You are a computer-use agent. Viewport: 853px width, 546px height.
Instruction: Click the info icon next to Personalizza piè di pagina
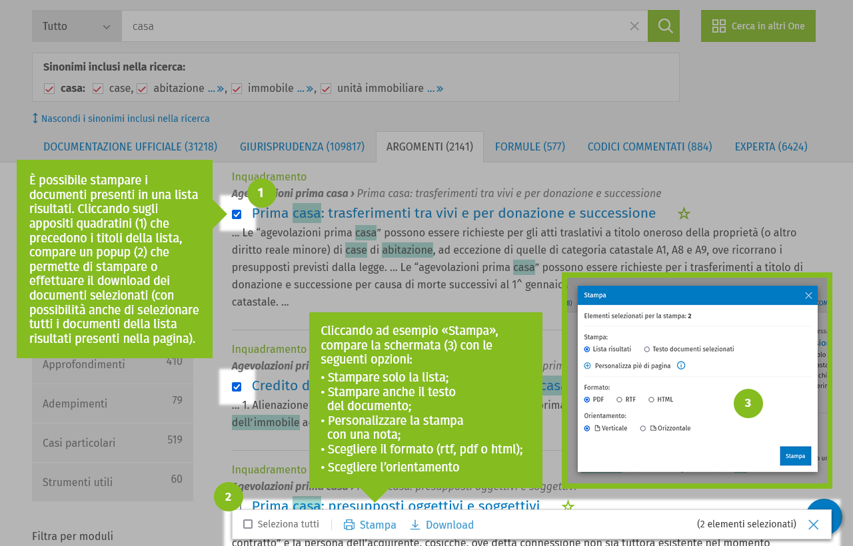click(x=681, y=366)
